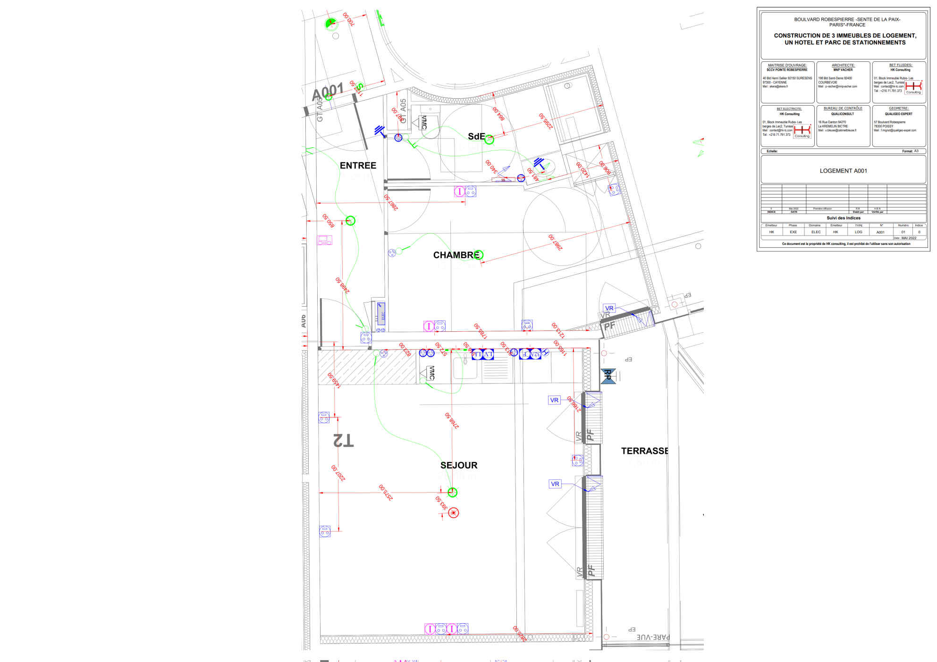Viewport: 937px width, 662px height.
Task: Click the VMC symbol in the kitchen
Action: pyautogui.click(x=430, y=373)
